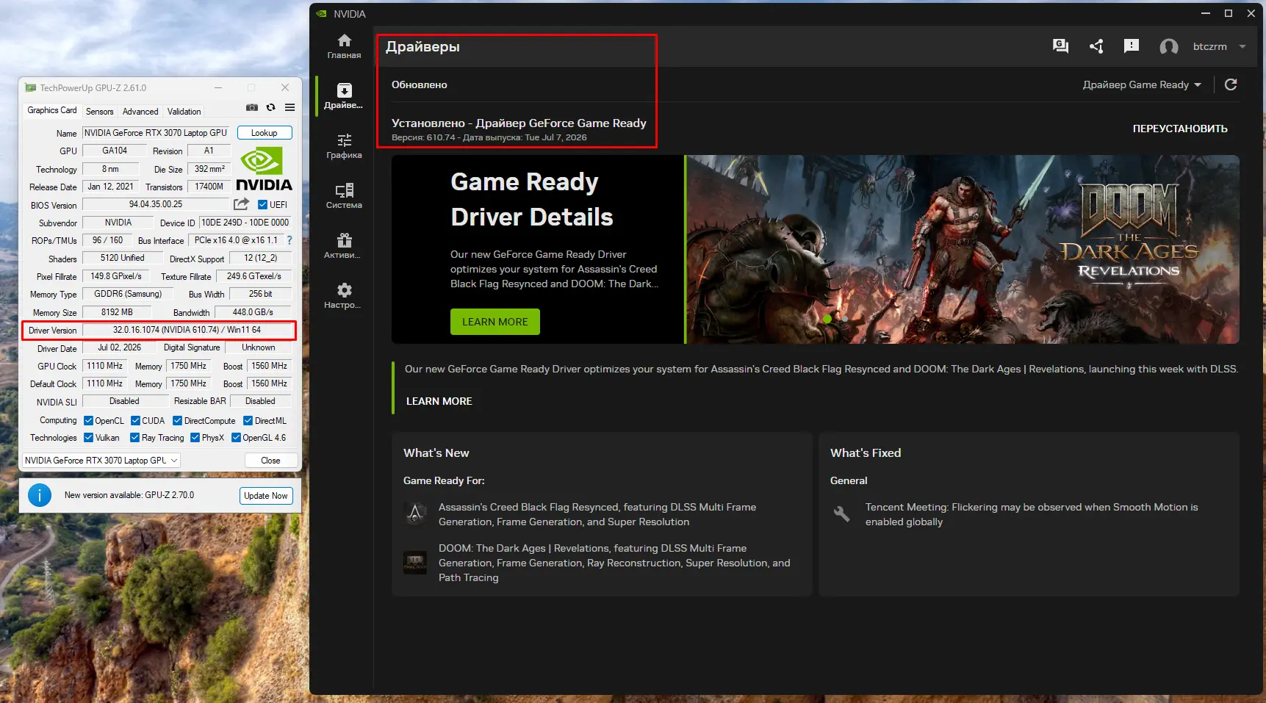Screen dimensions: 1266x703
Task: Toggle the Vulkan checkbox
Action: tap(88, 438)
